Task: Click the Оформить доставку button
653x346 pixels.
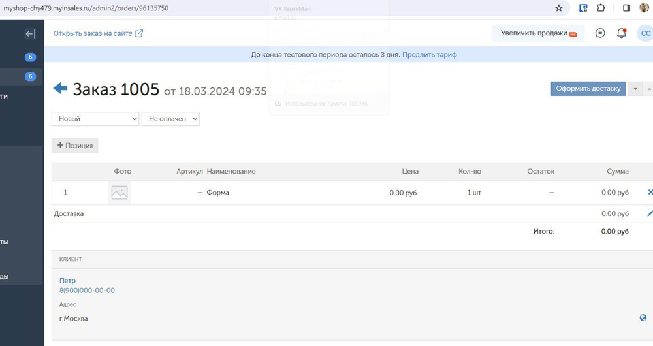Action: [x=588, y=89]
